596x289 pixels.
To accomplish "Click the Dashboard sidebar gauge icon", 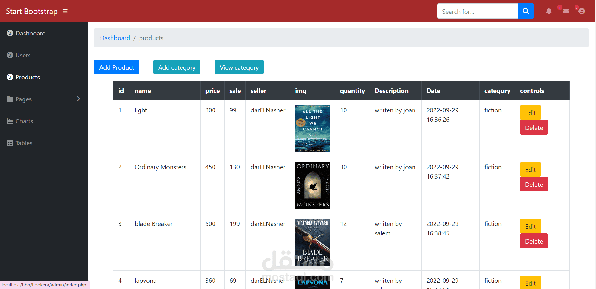I will [x=10, y=33].
